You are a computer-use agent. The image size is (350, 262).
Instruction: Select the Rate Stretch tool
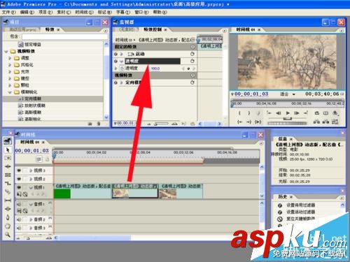pos(8,183)
